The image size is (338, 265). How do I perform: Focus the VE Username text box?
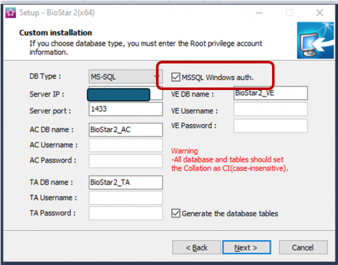click(270, 110)
